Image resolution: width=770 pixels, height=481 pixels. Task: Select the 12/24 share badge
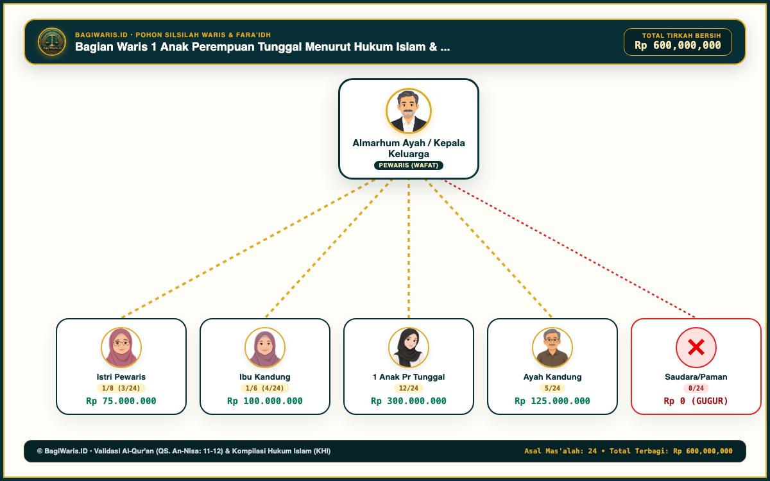click(x=409, y=388)
